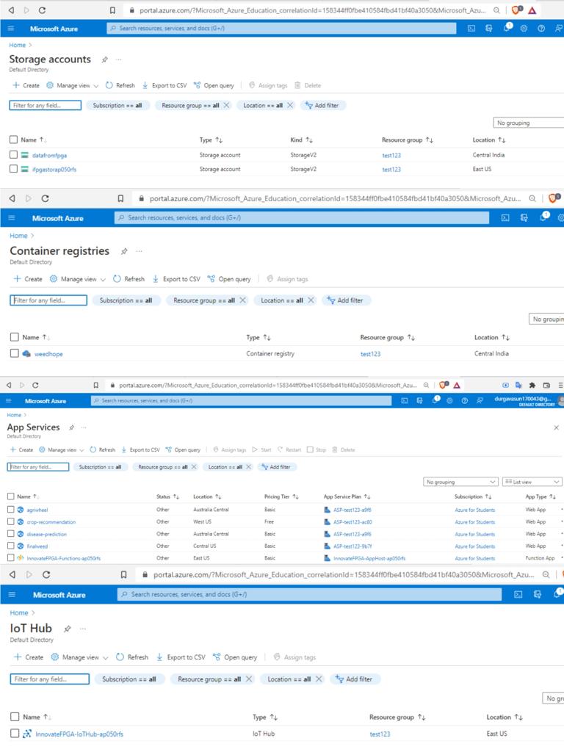
Task: Tick checkbox for InnovateFPGA-IoTHub-ap050rfs row
Action: [x=15, y=734]
